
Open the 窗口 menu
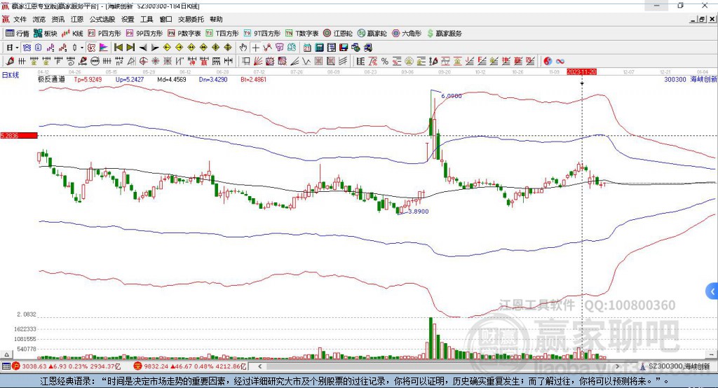click(x=165, y=19)
